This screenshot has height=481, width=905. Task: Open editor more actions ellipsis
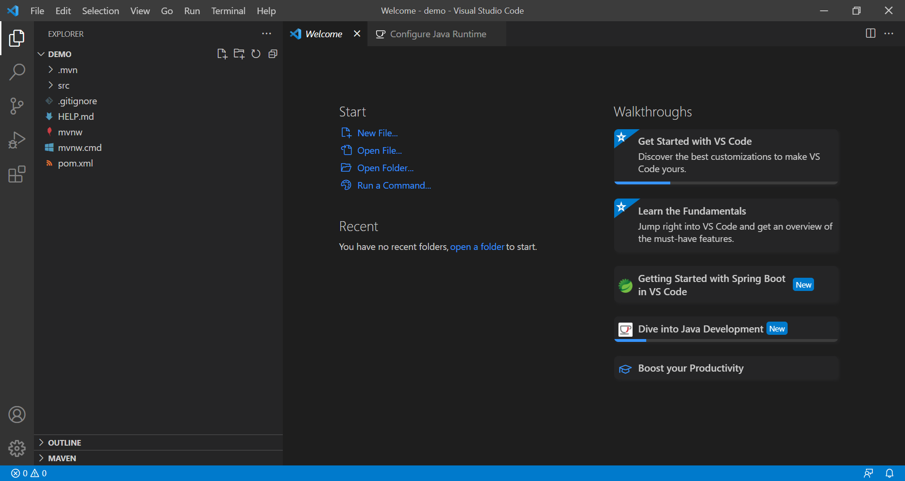coord(889,33)
